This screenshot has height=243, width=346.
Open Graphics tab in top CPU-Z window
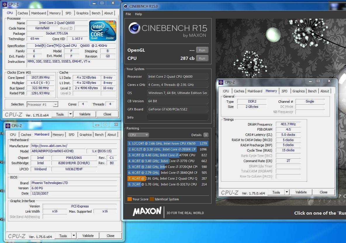tap(82, 13)
